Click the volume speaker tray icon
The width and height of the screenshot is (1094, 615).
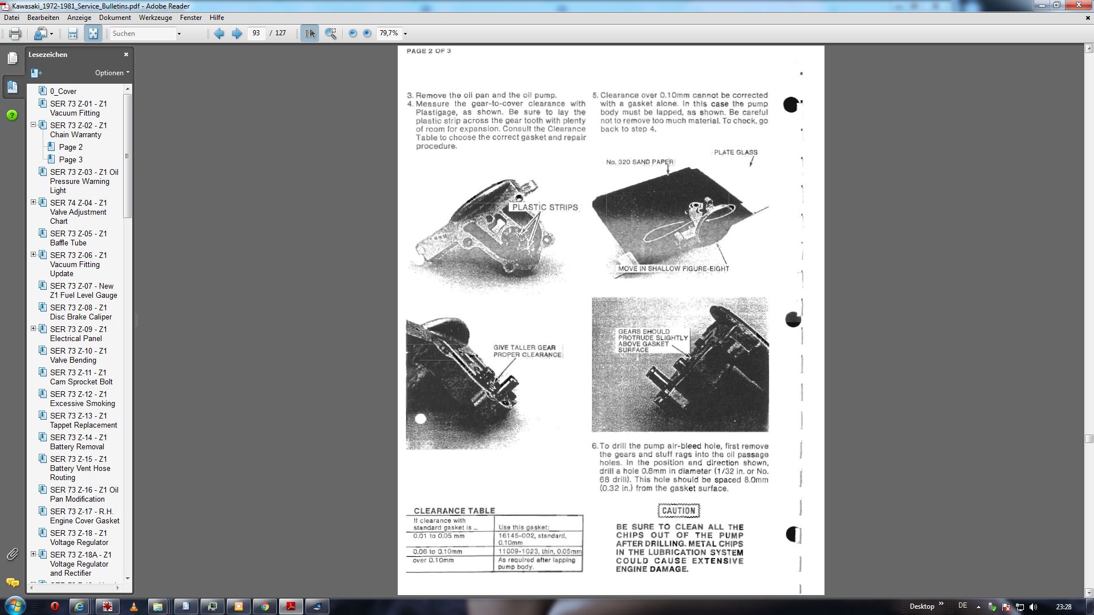pos(1034,607)
